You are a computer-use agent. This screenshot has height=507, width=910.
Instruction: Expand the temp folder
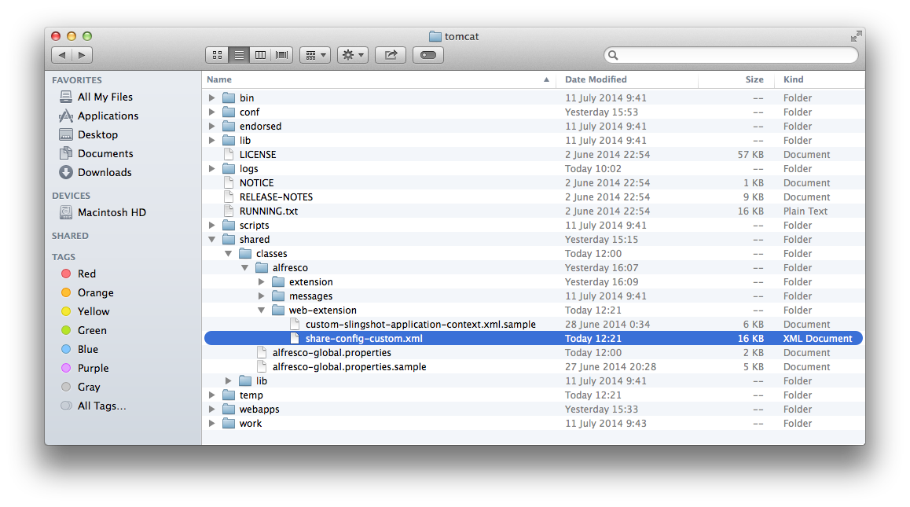tap(212, 395)
